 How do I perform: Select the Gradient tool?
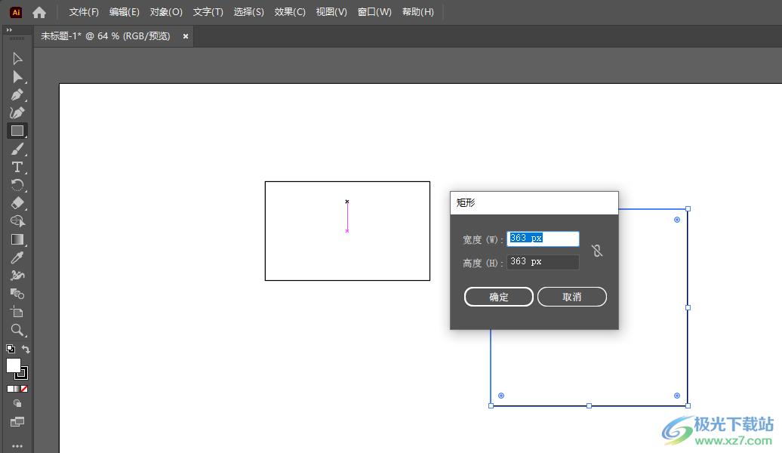point(17,239)
